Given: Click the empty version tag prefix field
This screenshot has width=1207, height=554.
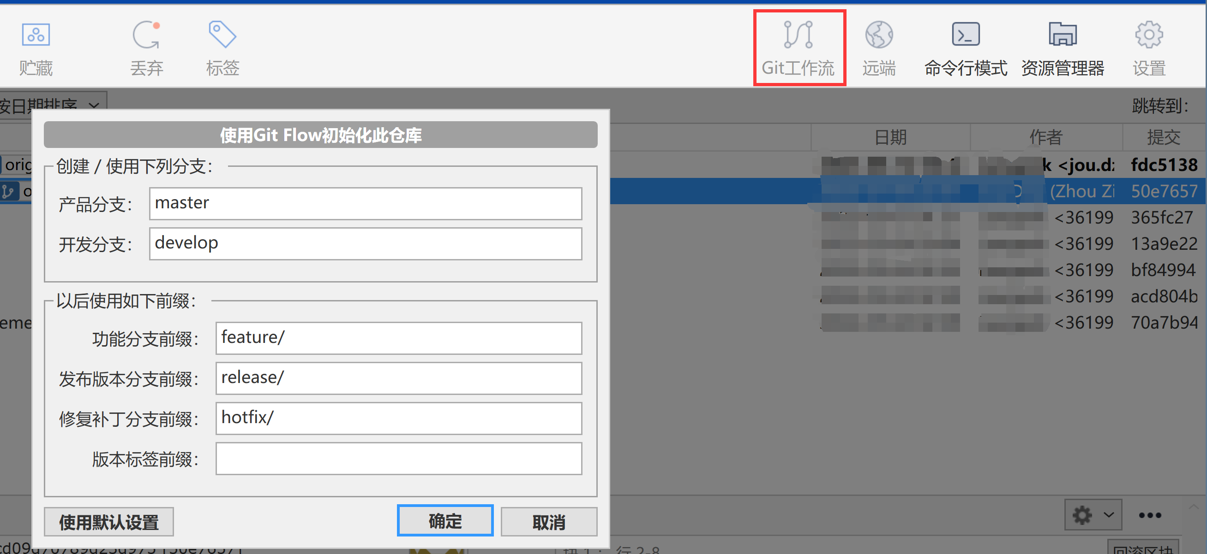Looking at the screenshot, I should pyautogui.click(x=399, y=458).
